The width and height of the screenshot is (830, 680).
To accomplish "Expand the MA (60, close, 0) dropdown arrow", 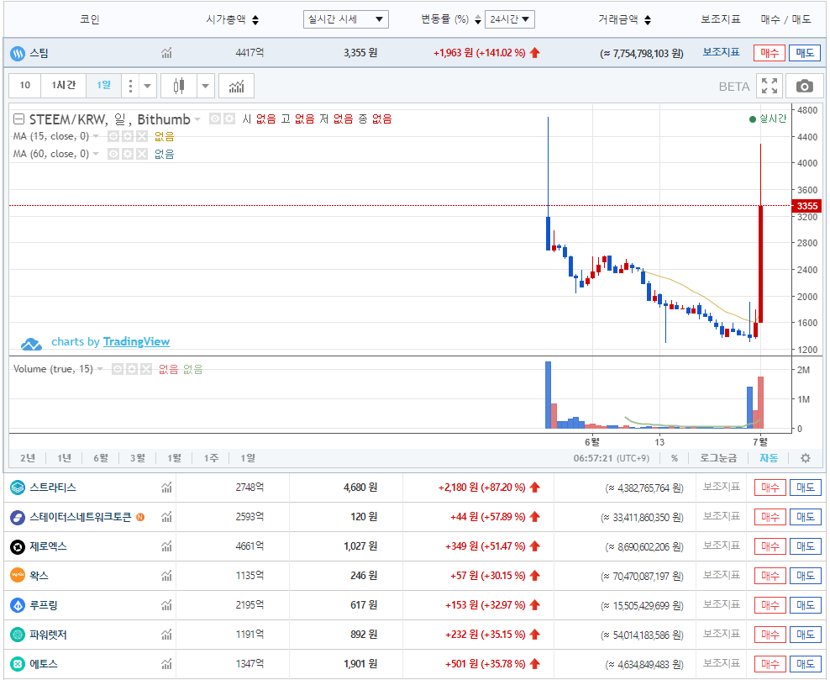I will tap(96, 154).
